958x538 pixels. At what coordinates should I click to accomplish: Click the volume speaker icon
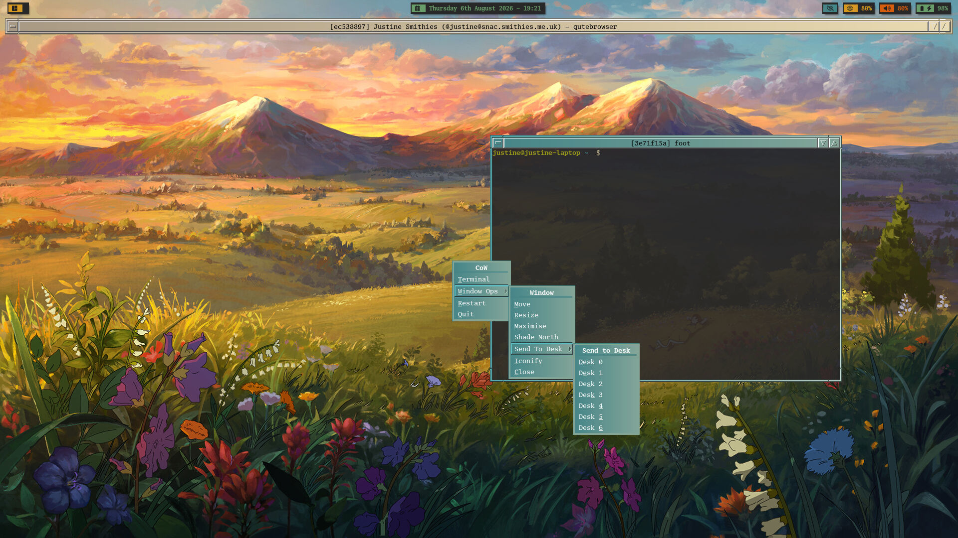[x=887, y=8]
